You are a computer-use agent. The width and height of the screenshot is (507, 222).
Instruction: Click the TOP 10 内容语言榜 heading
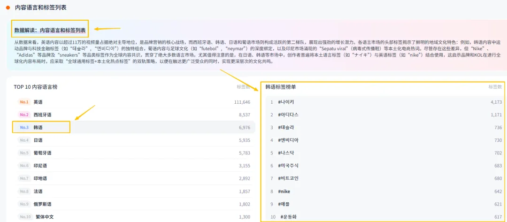pos(36,87)
